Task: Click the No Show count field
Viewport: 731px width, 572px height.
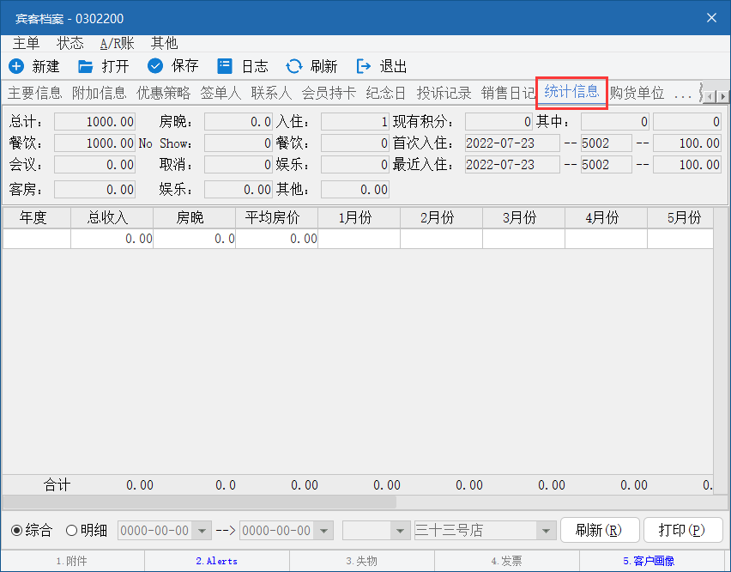Action: (x=239, y=143)
